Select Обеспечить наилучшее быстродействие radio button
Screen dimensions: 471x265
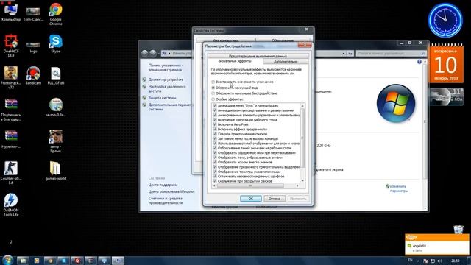213,93
